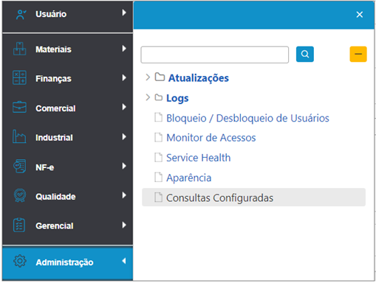This screenshot has width=376, height=283.
Task: Open Monitor de Acessos
Action: 211,138
